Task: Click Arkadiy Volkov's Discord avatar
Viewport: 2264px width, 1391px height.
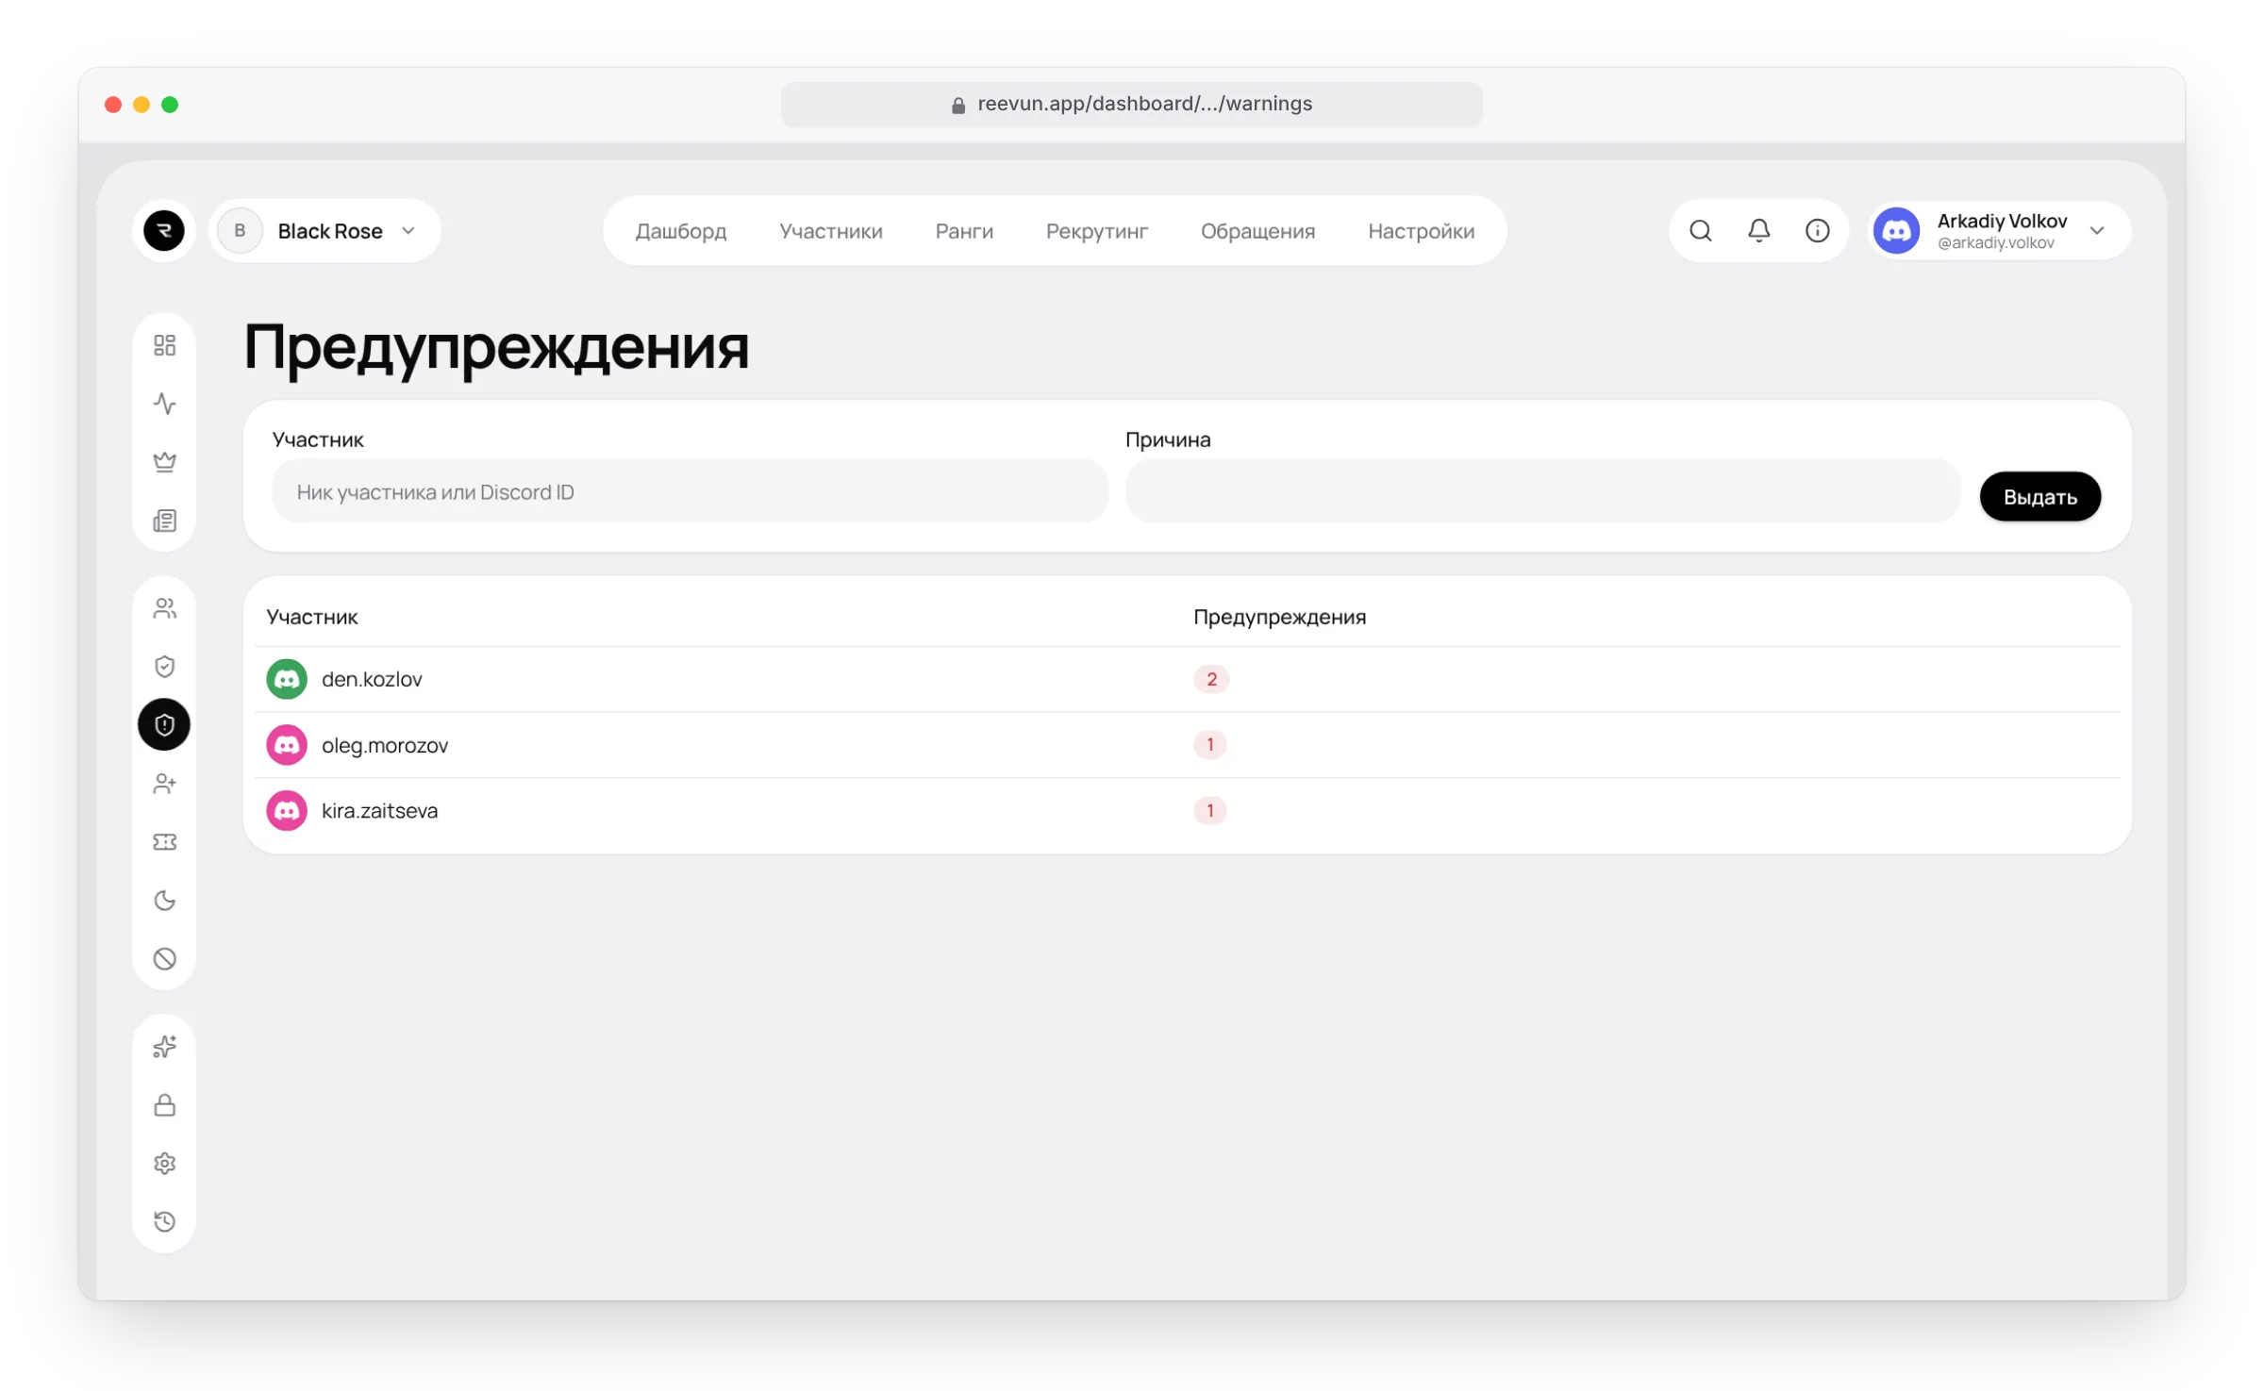Action: pyautogui.click(x=1896, y=230)
